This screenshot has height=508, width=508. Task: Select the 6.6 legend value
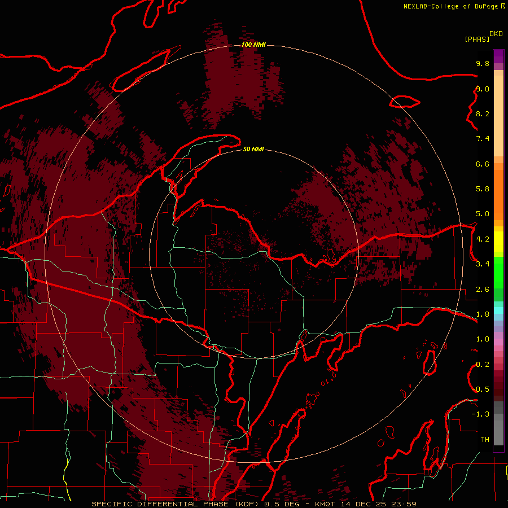(483, 164)
